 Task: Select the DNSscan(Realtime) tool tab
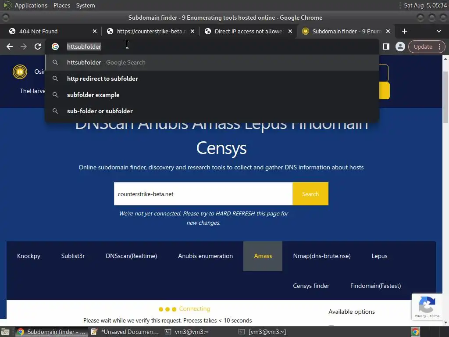click(132, 256)
